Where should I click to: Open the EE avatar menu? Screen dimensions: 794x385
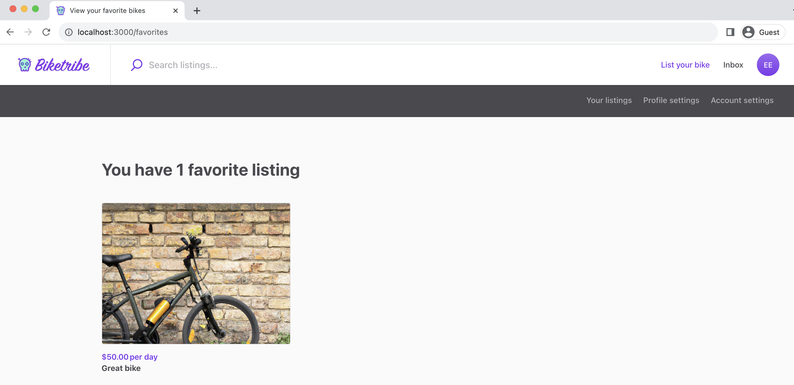pos(768,64)
